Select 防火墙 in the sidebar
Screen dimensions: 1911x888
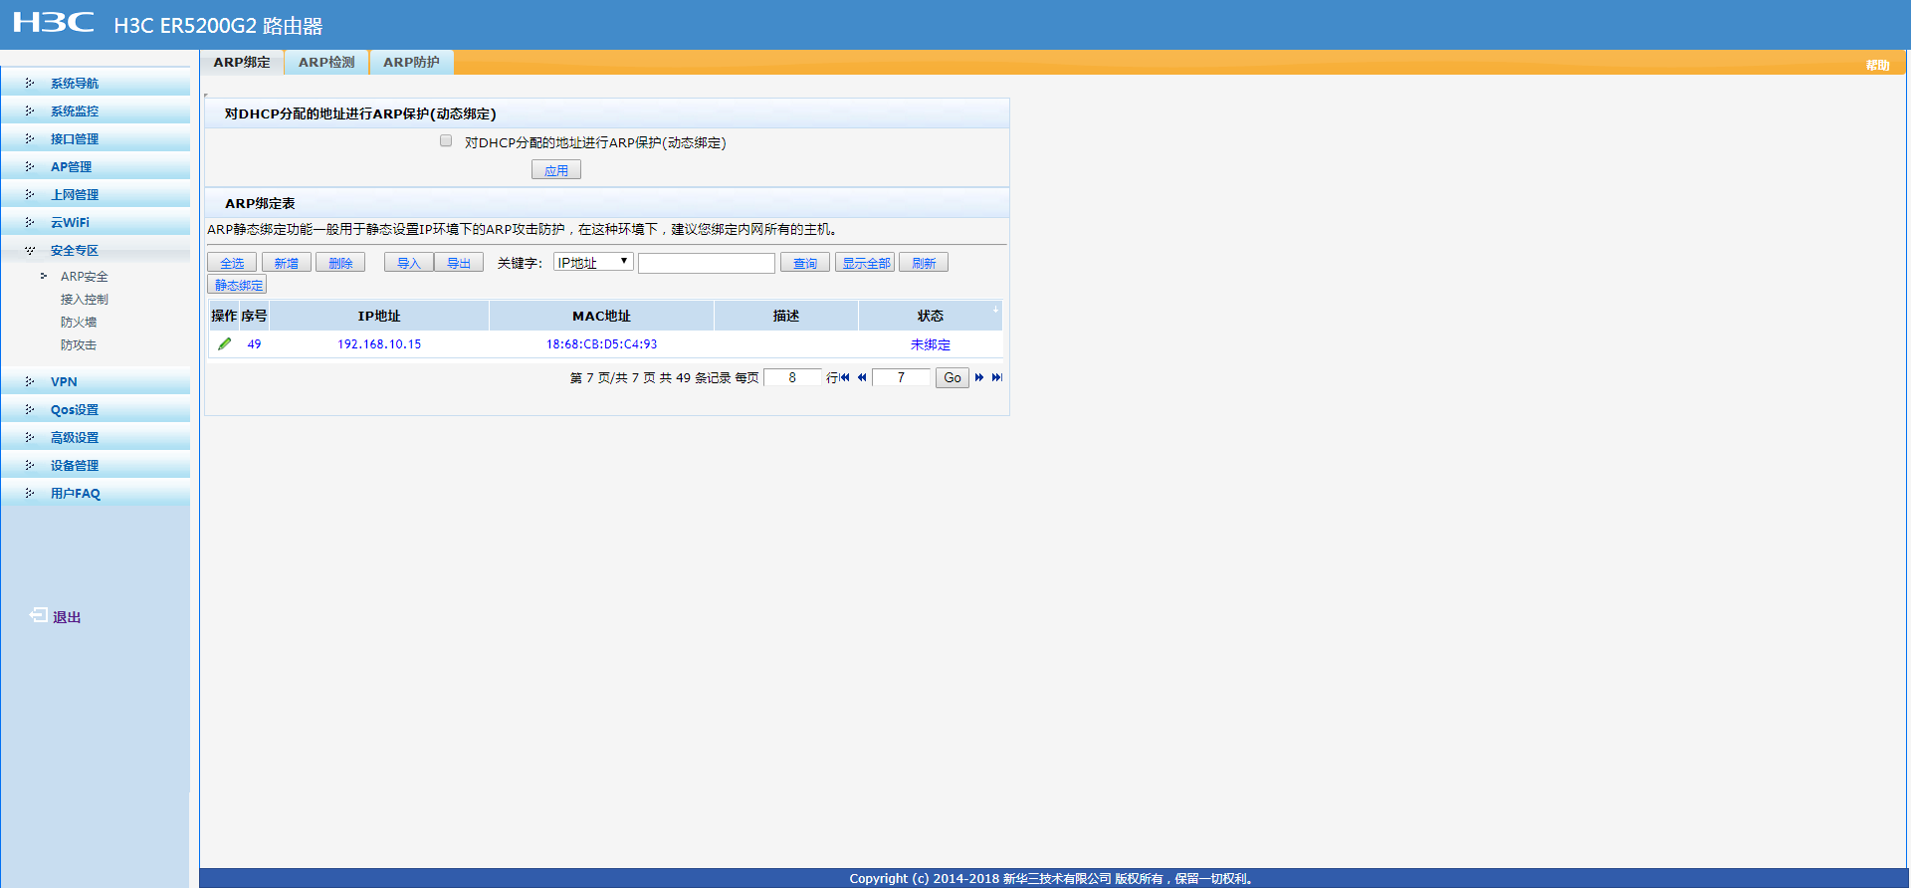(79, 322)
